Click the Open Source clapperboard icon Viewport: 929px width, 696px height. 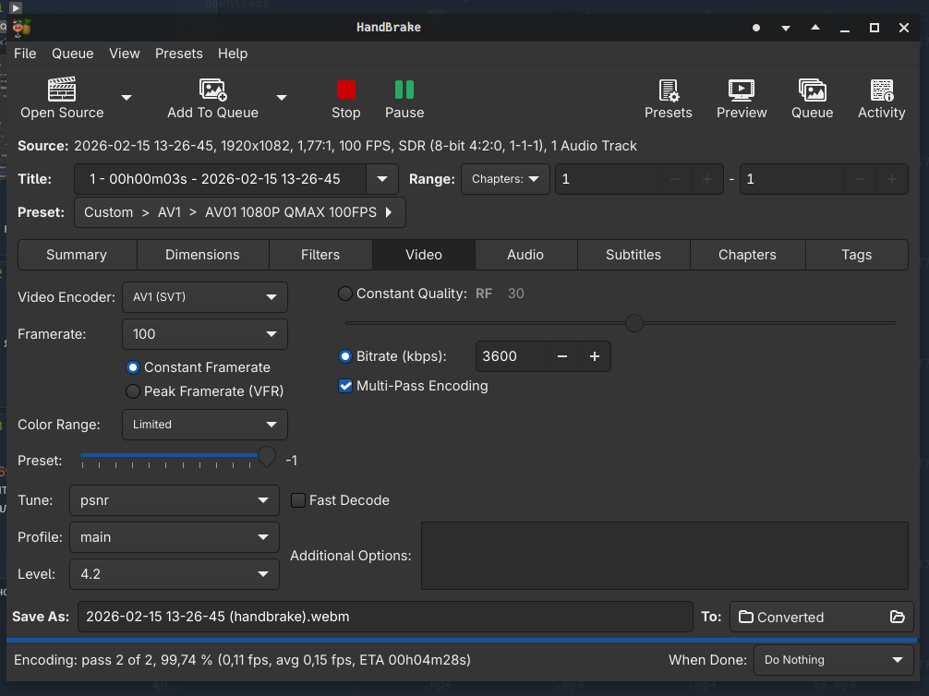(62, 90)
